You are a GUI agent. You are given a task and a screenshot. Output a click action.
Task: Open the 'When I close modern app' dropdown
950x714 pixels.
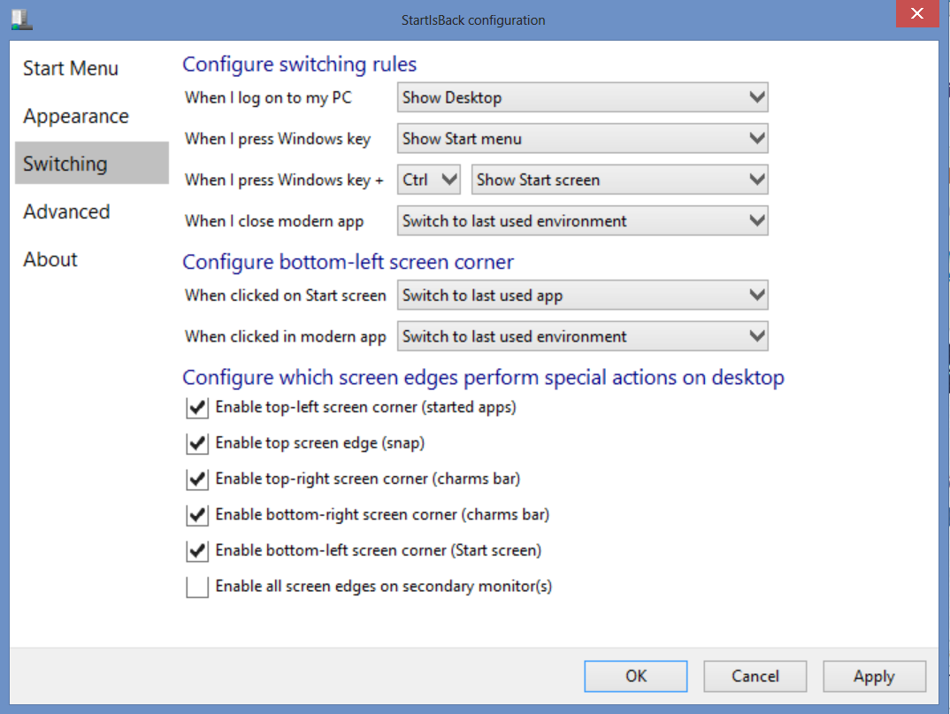[583, 221]
